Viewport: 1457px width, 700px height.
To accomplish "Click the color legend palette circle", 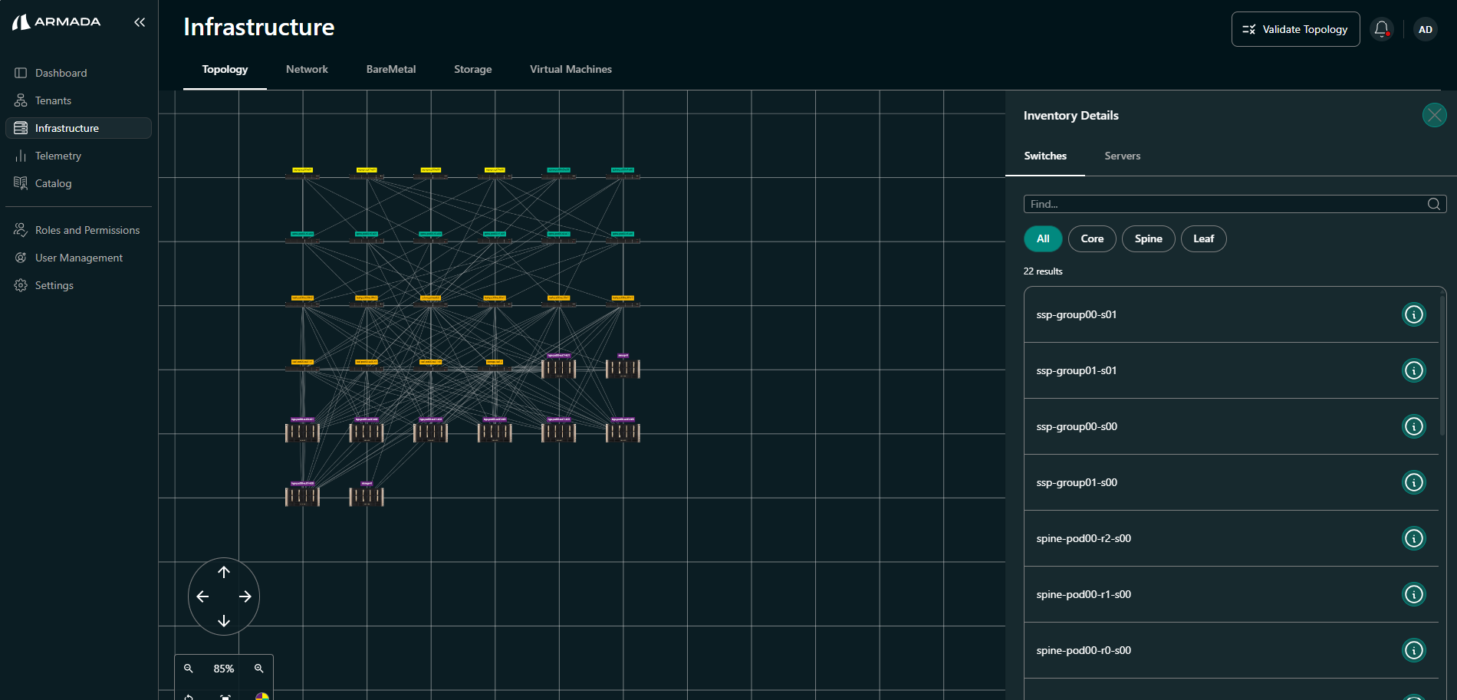I will [261, 696].
